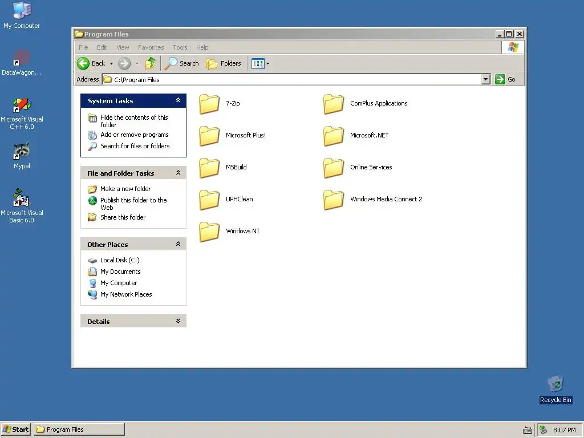584x438 pixels.
Task: Open the Start menu
Action: pyautogui.click(x=15, y=429)
